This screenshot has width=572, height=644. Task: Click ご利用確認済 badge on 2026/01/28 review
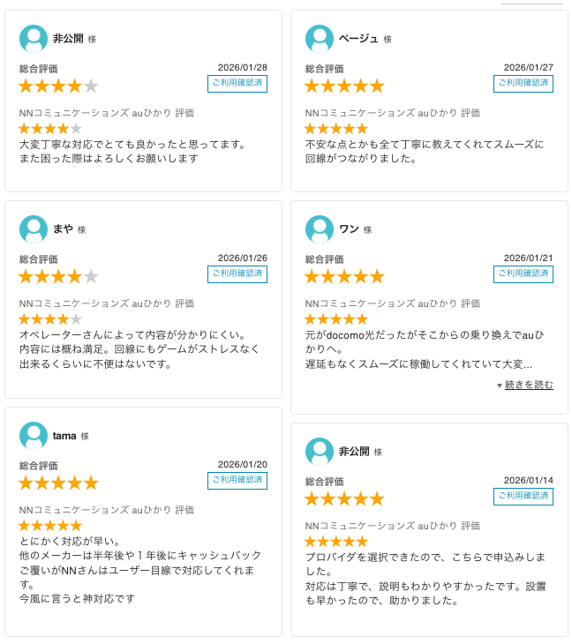point(237,84)
